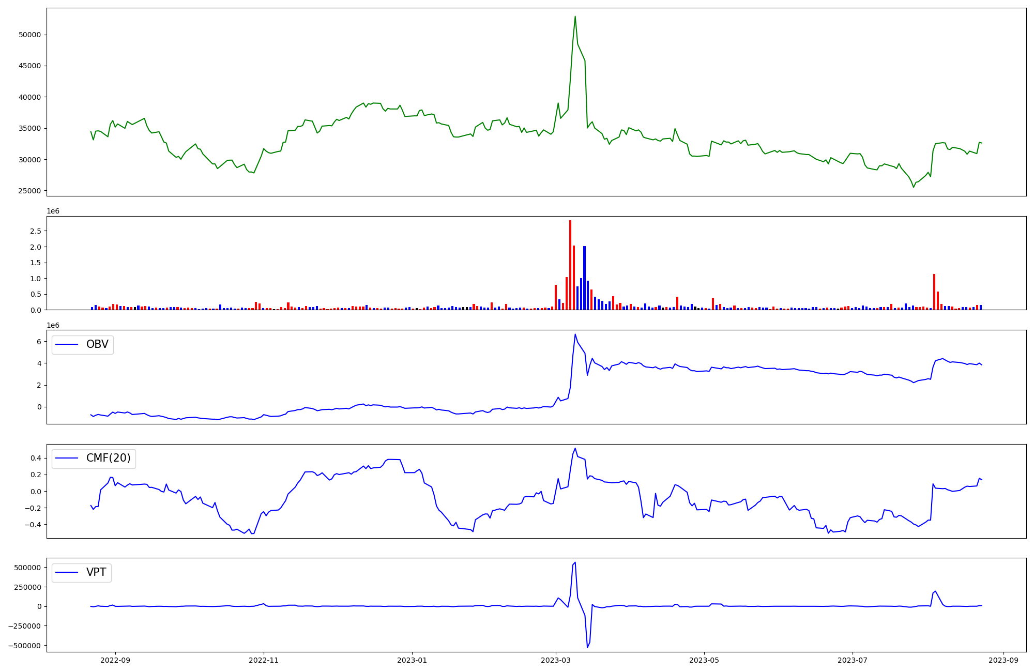Click the 2023-07 date tick label
1034x672 pixels.
(852, 660)
